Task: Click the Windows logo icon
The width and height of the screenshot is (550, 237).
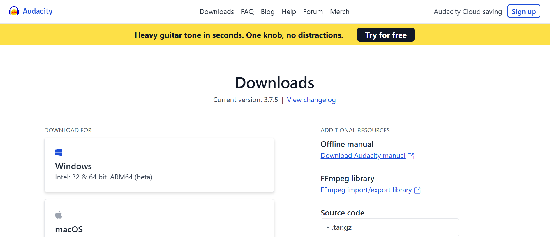Action: (x=59, y=152)
